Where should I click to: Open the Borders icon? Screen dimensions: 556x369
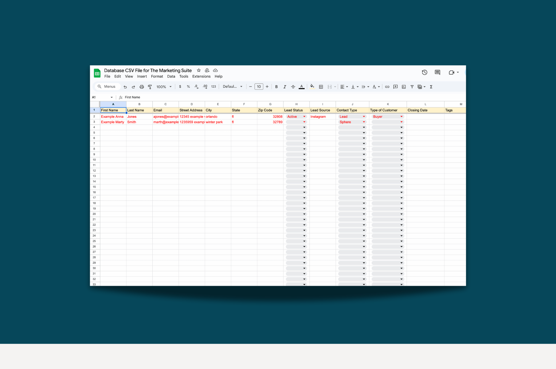(x=321, y=87)
